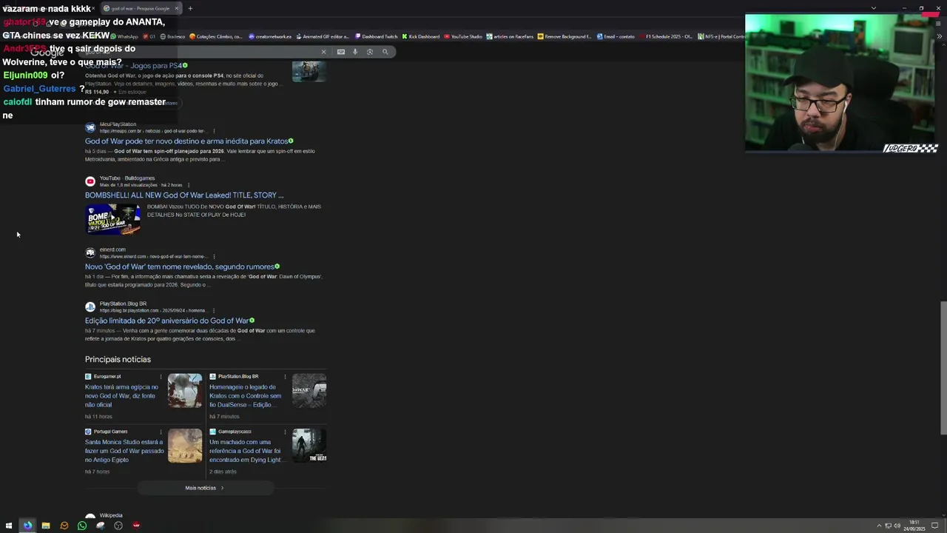Click the page's vertical scrollbar thumb

943,368
